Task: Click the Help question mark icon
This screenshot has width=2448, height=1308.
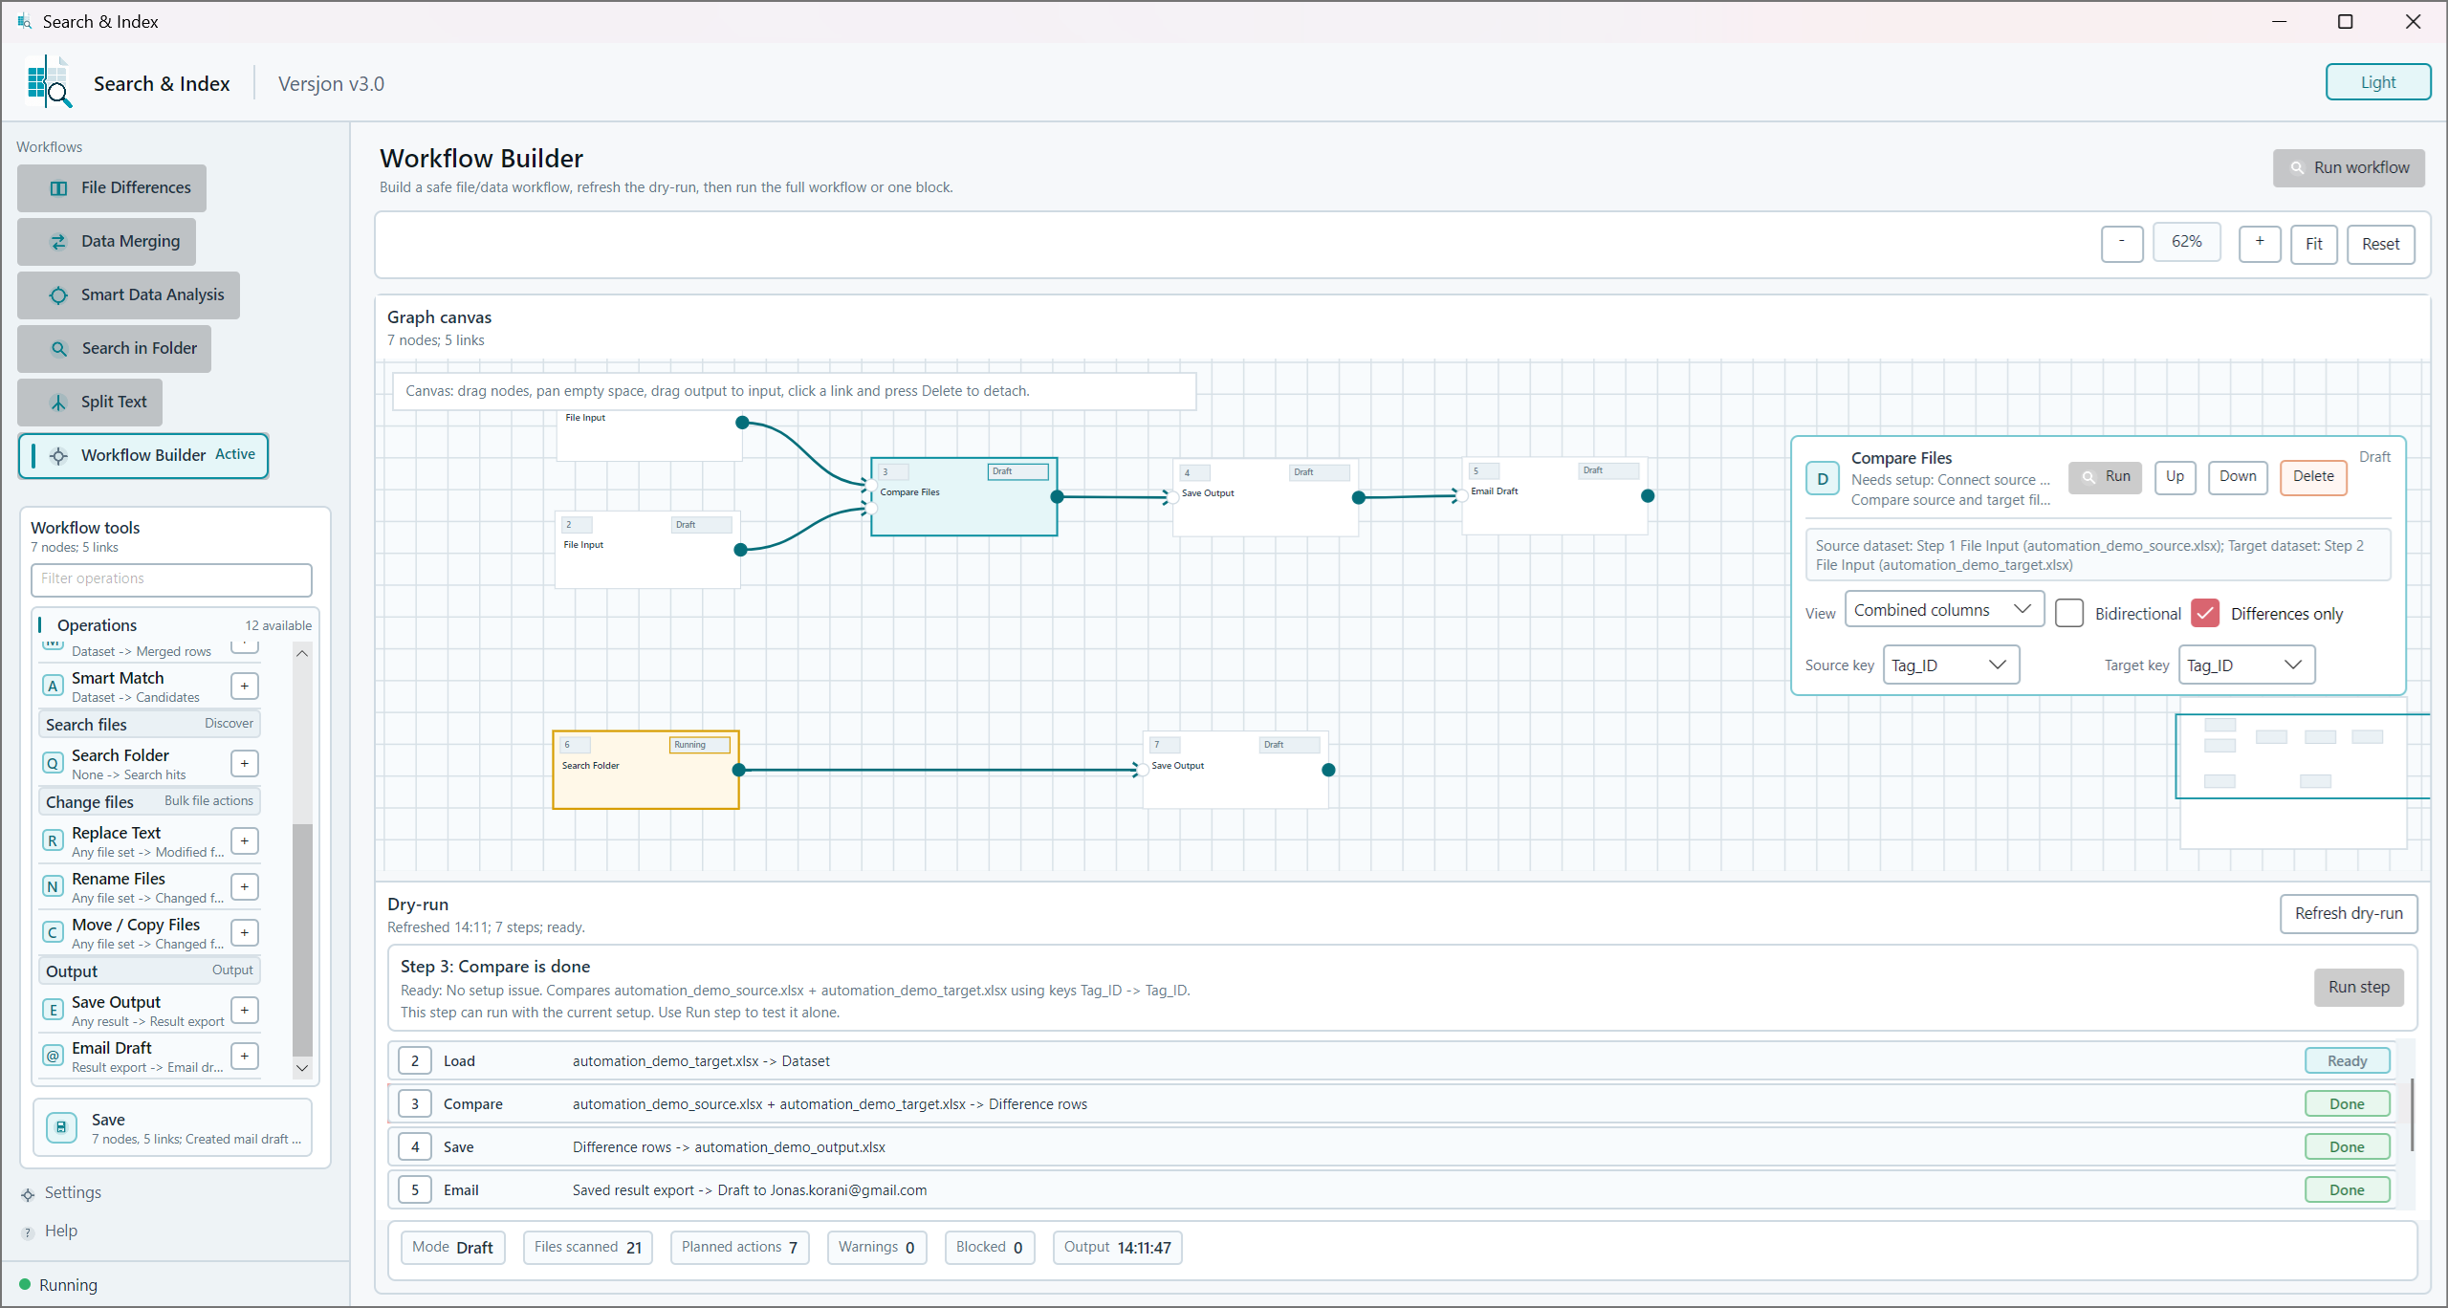Action: click(x=28, y=1232)
